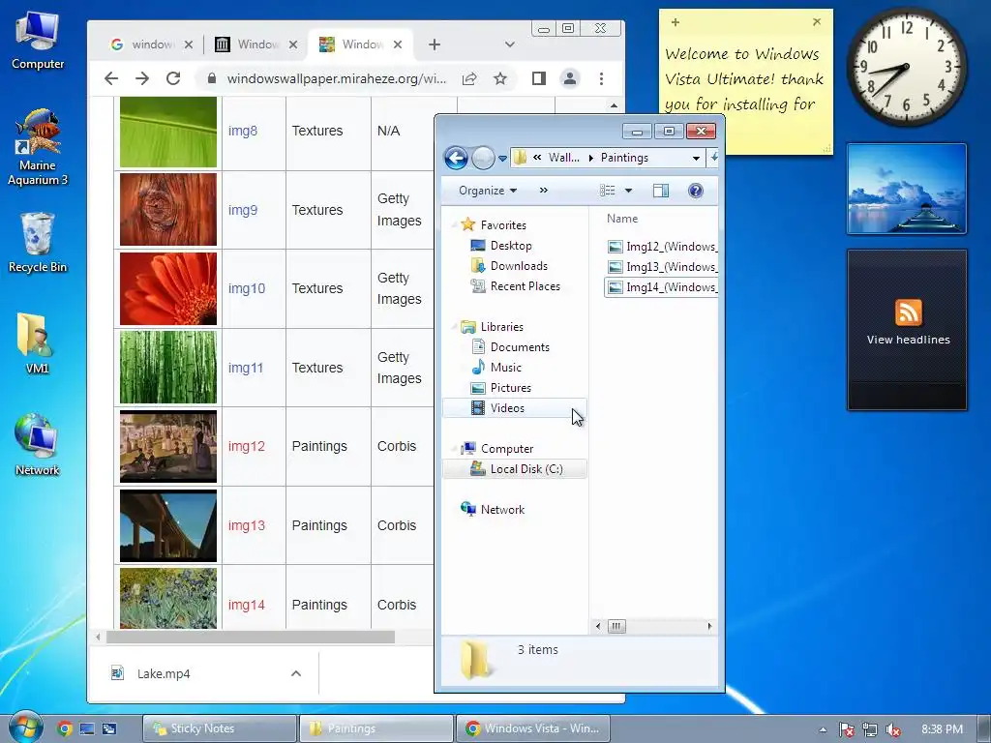Screen dimensions: 991x743
Task: Open Action Center flag tray icon
Action: [x=846, y=729]
